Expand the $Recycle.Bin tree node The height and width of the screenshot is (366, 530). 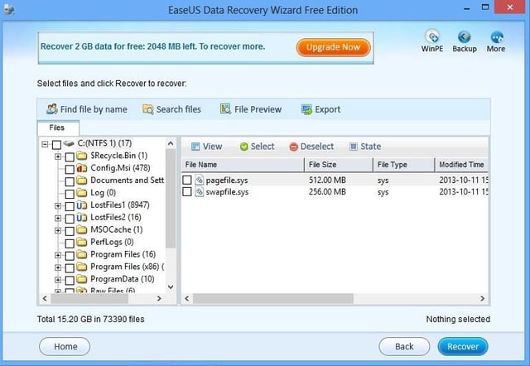coord(58,157)
